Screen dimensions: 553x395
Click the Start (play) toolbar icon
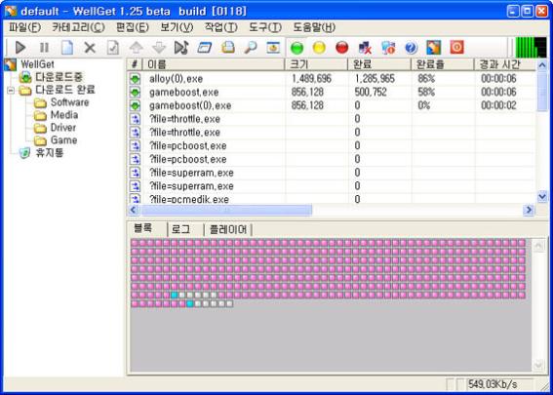pos(20,48)
